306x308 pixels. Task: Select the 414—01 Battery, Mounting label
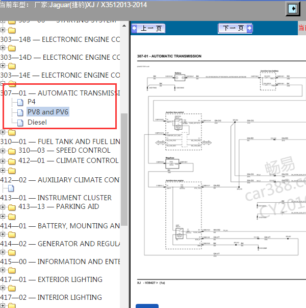coord(60,226)
